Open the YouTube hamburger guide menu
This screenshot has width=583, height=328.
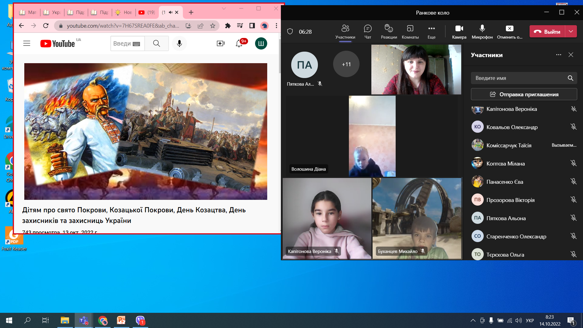[27, 43]
